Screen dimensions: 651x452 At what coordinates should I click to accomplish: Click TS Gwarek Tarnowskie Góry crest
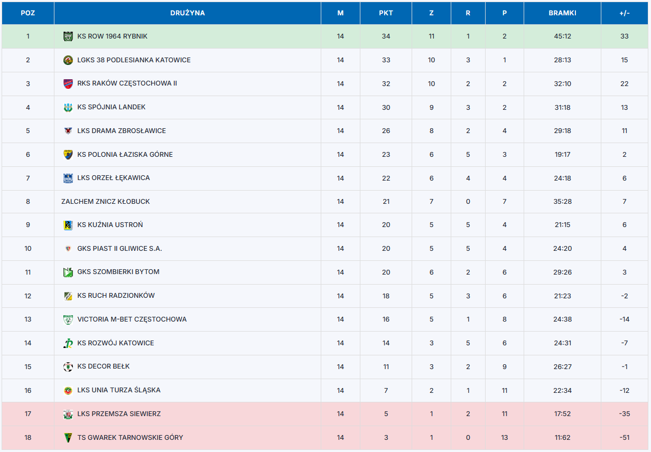click(68, 437)
